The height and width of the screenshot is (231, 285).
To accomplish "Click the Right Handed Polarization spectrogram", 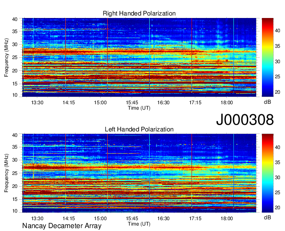I will coord(139,57).
